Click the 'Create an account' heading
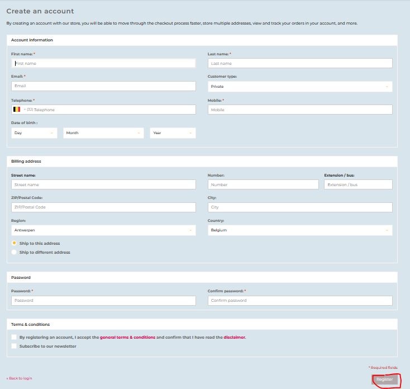The height and width of the screenshot is (389, 410). [x=40, y=11]
